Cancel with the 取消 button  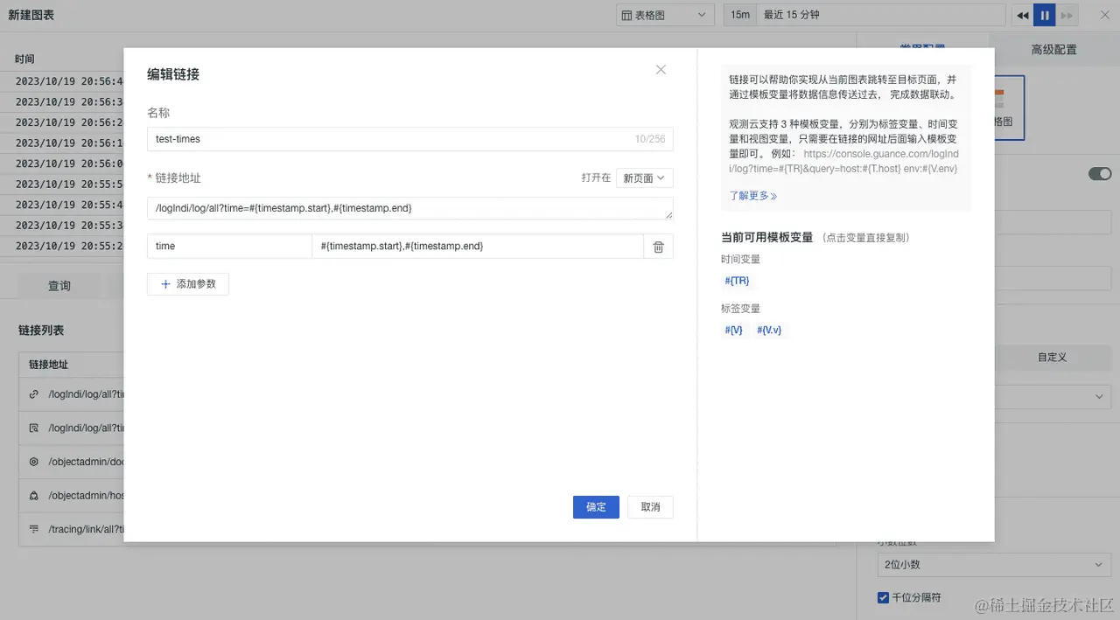point(650,507)
